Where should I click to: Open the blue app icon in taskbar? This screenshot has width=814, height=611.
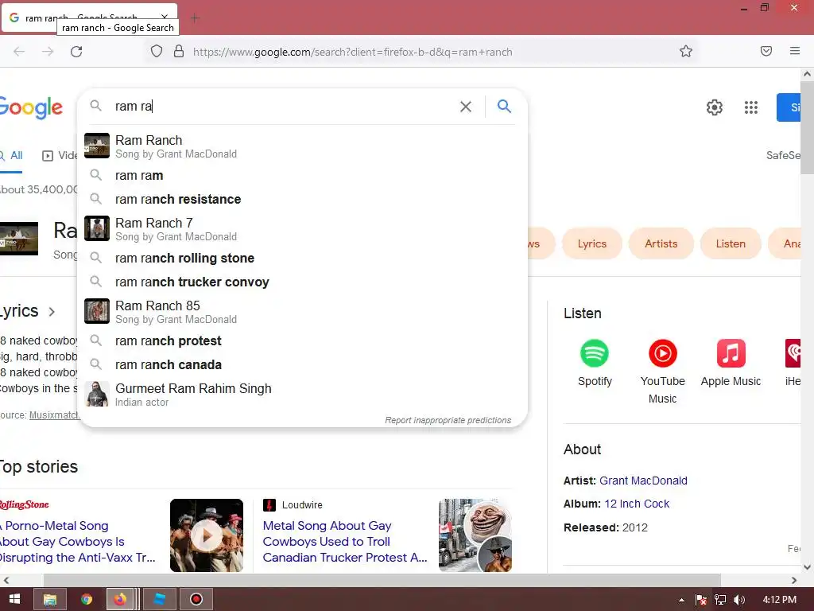(x=159, y=599)
